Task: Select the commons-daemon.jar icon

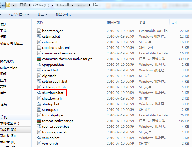Action: pos(39,53)
